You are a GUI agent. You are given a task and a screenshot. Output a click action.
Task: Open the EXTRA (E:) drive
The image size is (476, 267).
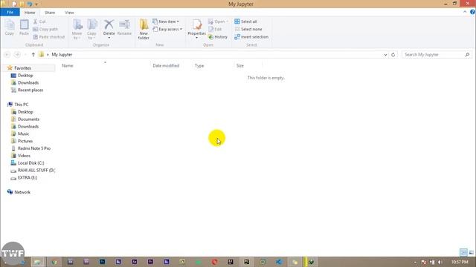tap(28, 177)
